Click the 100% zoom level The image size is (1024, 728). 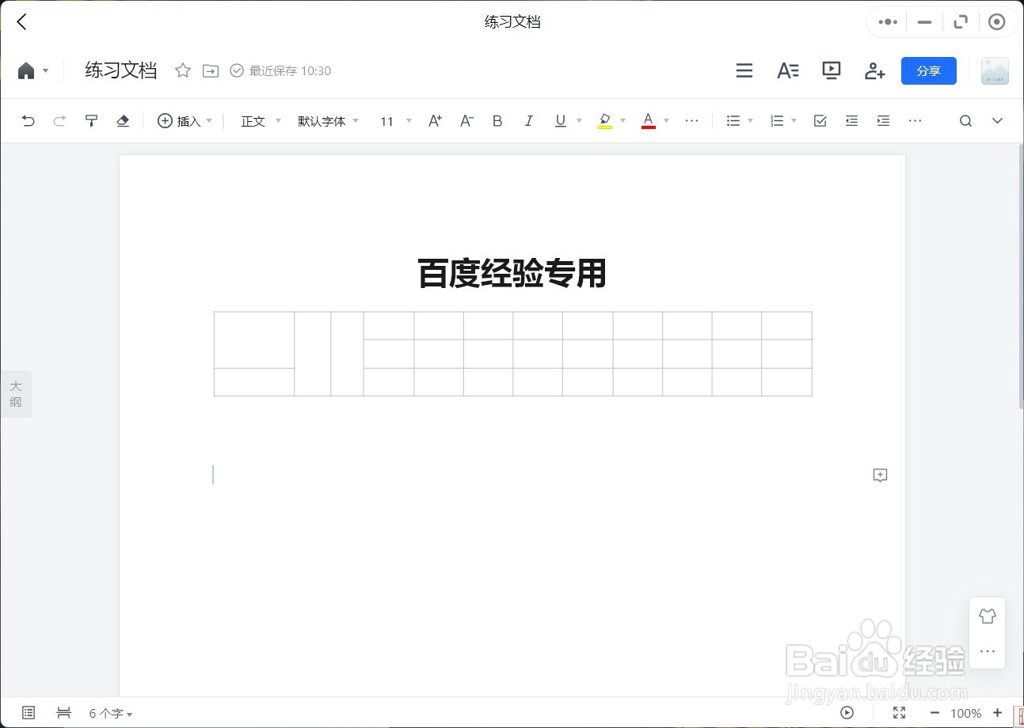(966, 714)
